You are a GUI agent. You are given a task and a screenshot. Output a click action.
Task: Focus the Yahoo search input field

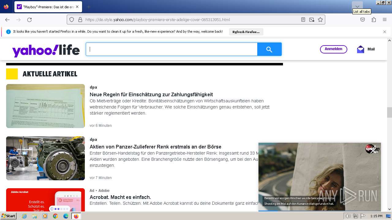pos(171,49)
